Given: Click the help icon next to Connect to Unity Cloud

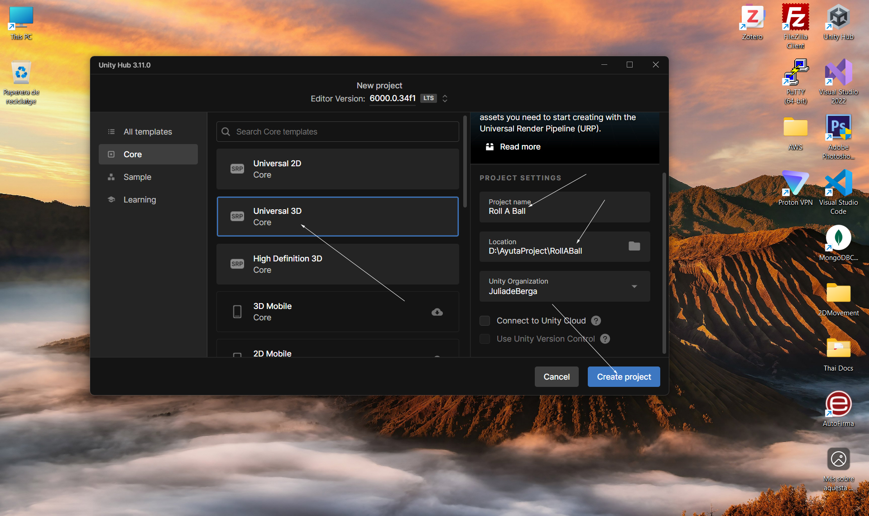Looking at the screenshot, I should click(x=596, y=321).
